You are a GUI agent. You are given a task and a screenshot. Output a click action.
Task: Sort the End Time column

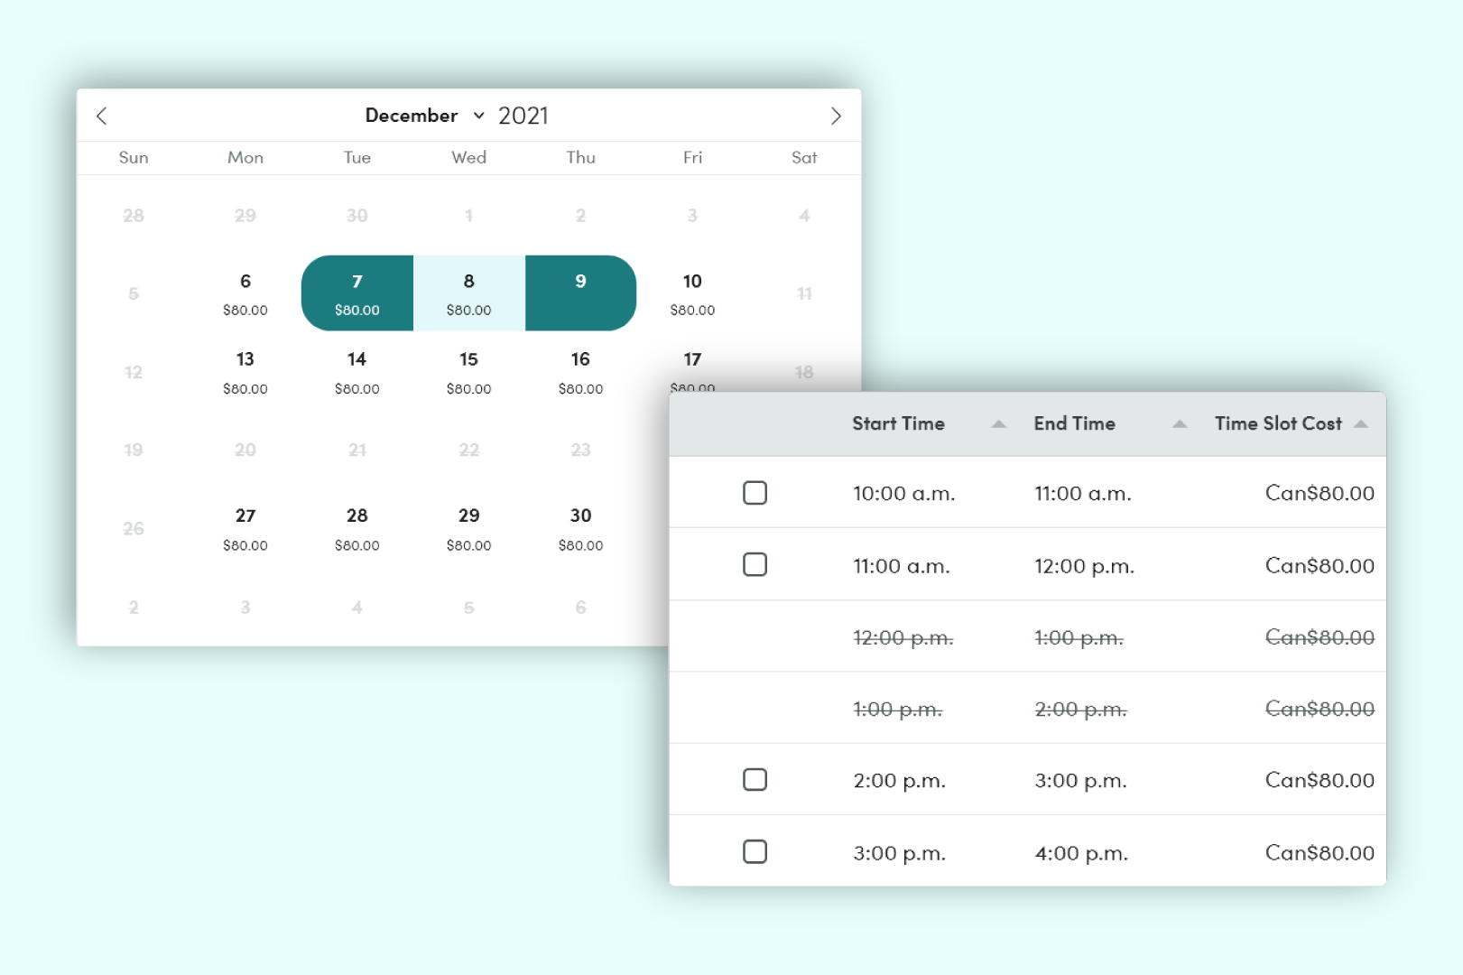(x=1181, y=423)
